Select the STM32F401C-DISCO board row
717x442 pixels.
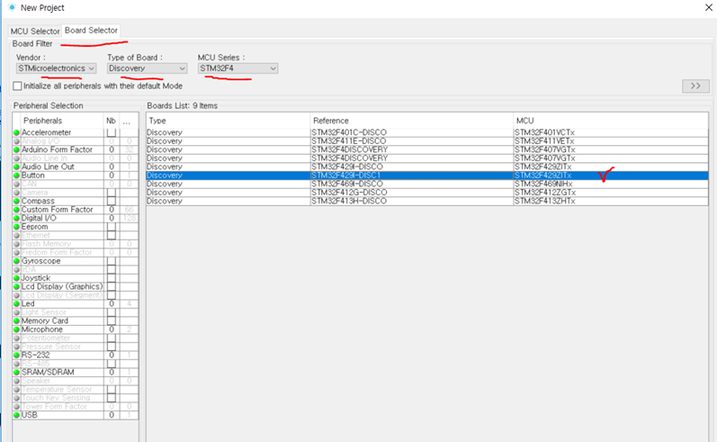(427, 132)
